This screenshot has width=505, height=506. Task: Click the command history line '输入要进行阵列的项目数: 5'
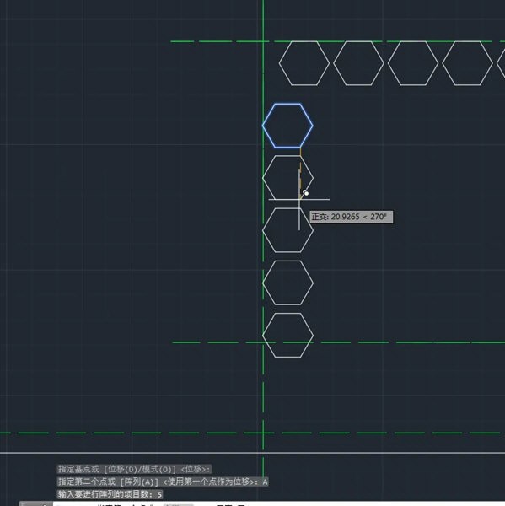point(110,494)
